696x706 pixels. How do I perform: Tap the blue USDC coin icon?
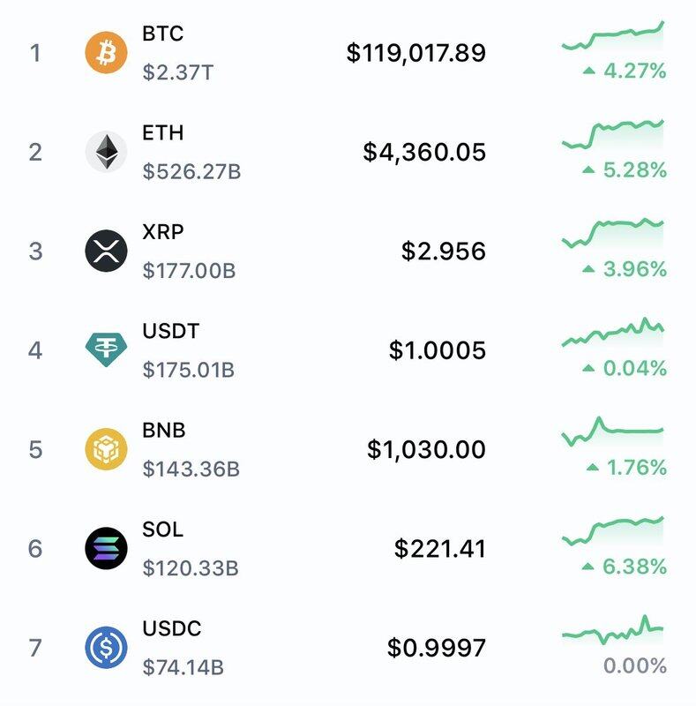point(106,648)
